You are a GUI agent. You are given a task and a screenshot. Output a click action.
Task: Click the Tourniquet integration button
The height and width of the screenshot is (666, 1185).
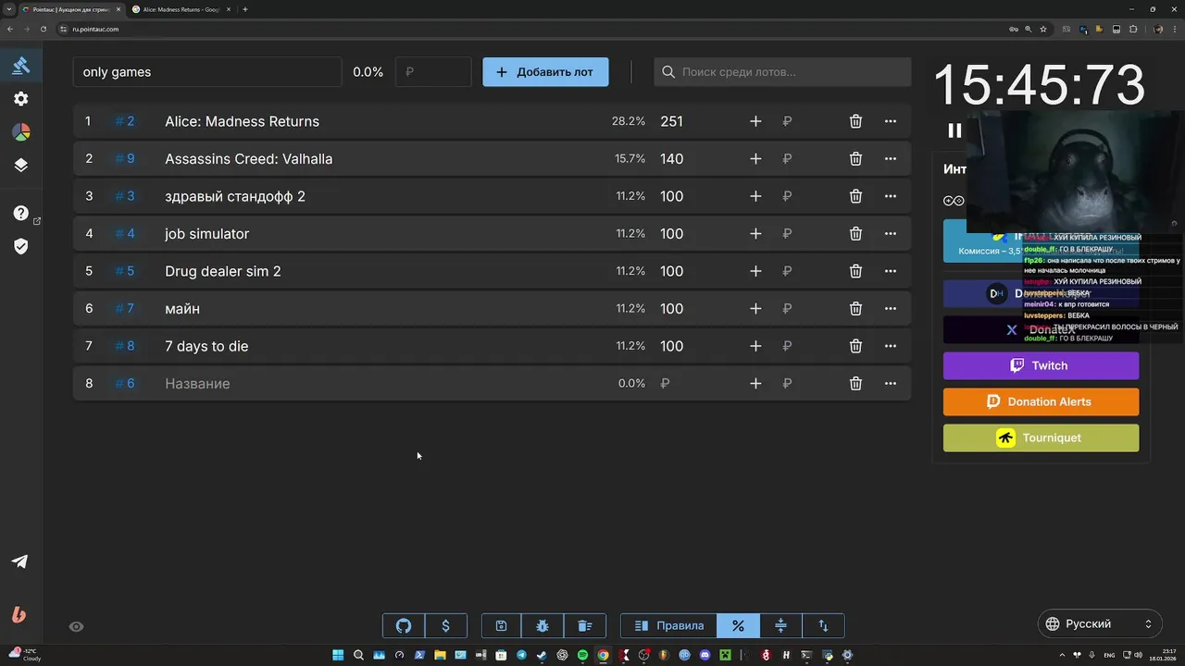click(1041, 438)
